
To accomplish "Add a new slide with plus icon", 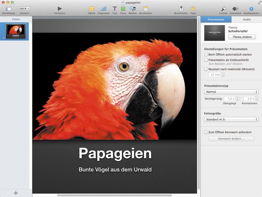I will (16, 193).
